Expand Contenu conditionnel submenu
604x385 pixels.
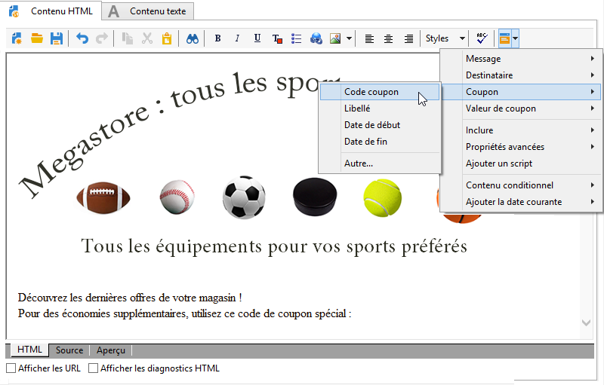522,185
